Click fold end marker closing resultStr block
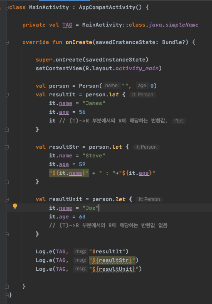This screenshot has width=212, height=304. point(7,182)
